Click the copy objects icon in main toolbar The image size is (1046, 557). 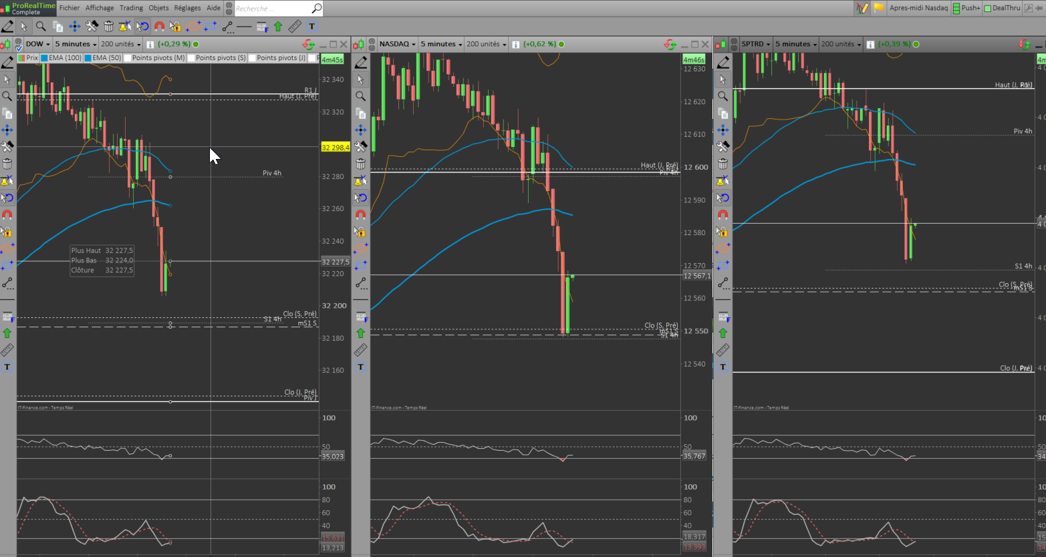point(58,27)
